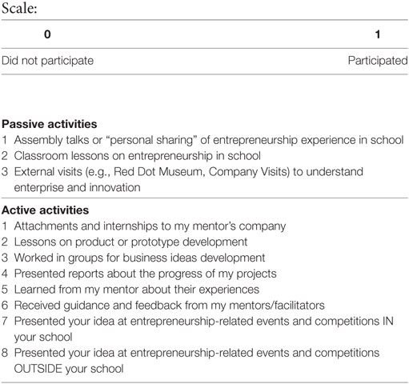Select 'Learned from my mentor about their experiences'
Screen dimensions: 409x384
pyautogui.click(x=130, y=290)
